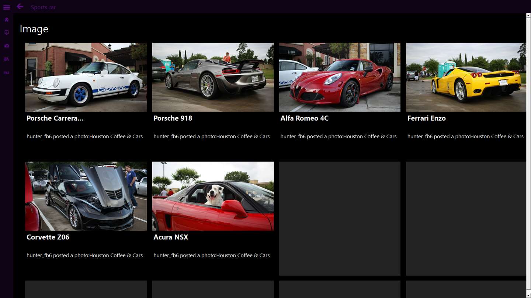
Task: Click the Acura NSX title
Action: (x=171, y=237)
